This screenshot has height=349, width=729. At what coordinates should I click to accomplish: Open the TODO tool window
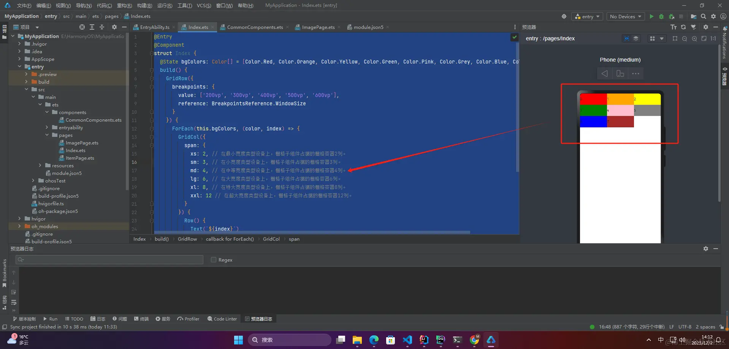(74, 319)
